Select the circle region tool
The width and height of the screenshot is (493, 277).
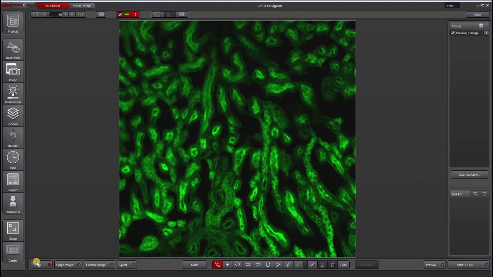(268, 265)
